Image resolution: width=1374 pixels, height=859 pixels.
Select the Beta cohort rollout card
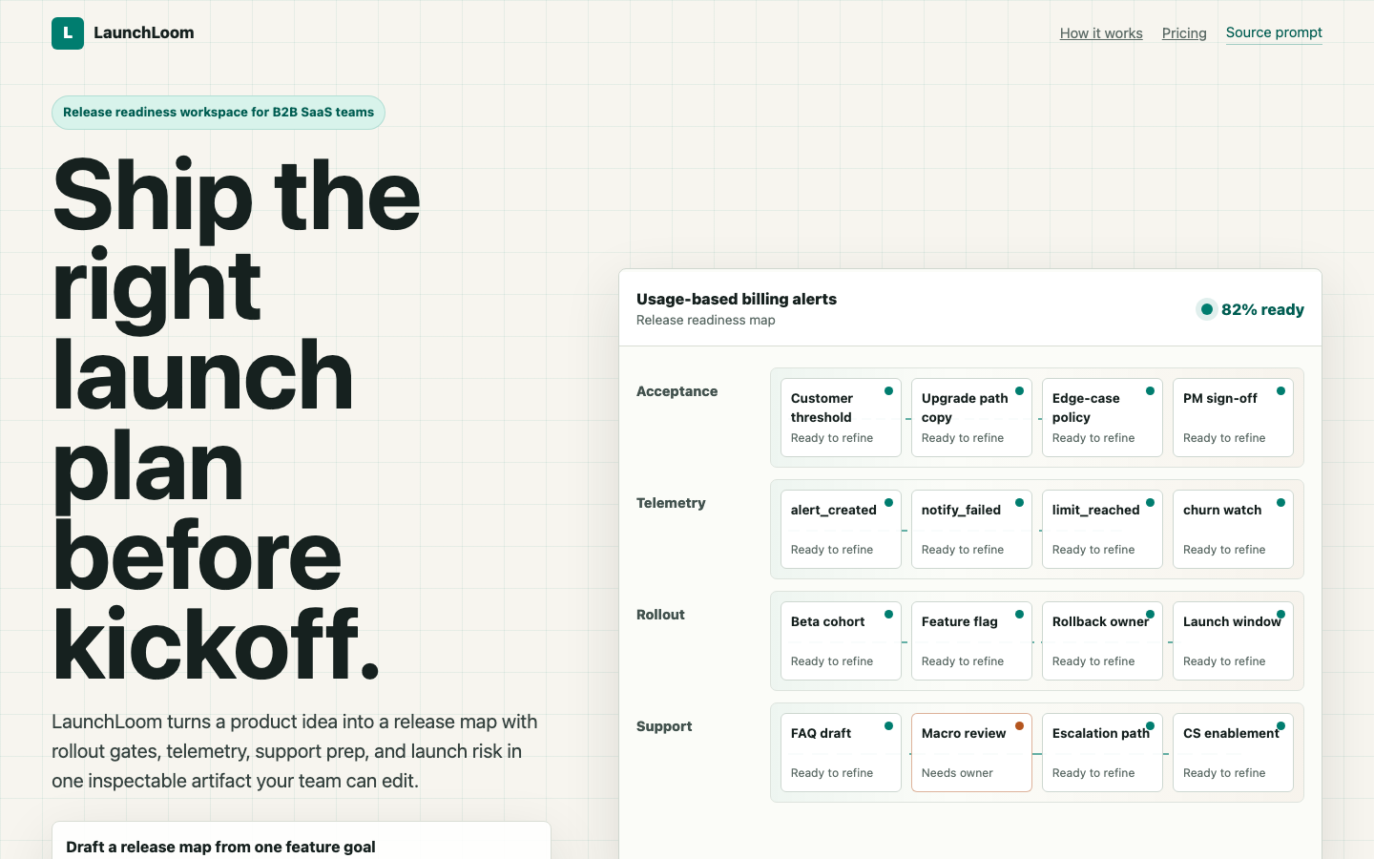841,641
